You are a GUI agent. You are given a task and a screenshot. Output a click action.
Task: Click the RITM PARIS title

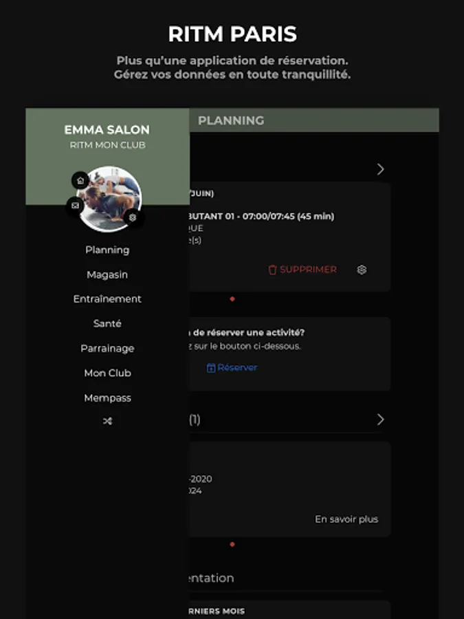pos(232,34)
